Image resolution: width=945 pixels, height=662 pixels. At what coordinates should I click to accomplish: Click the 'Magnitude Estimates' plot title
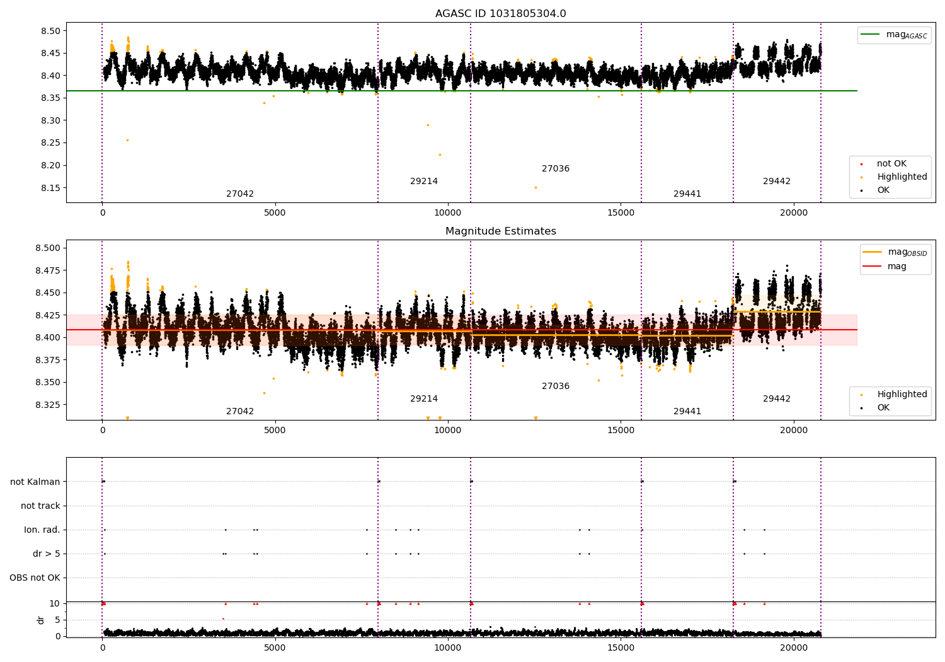click(x=500, y=231)
